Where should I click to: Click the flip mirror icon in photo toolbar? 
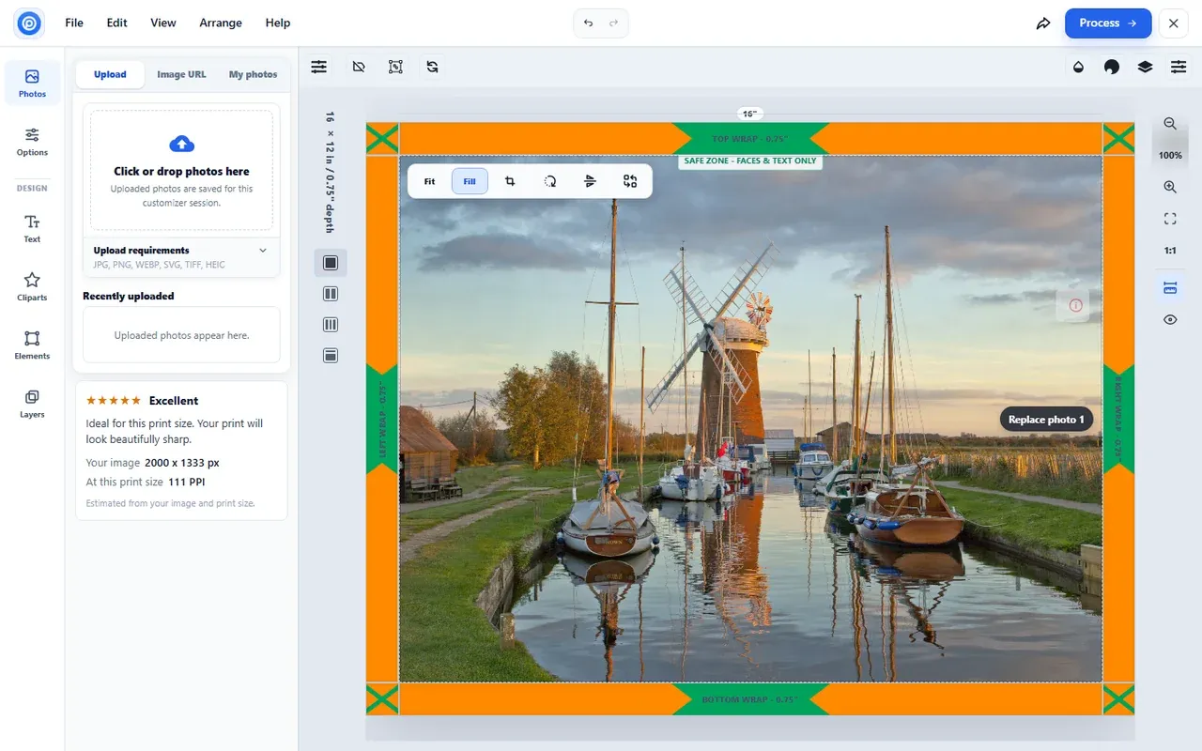pos(590,181)
